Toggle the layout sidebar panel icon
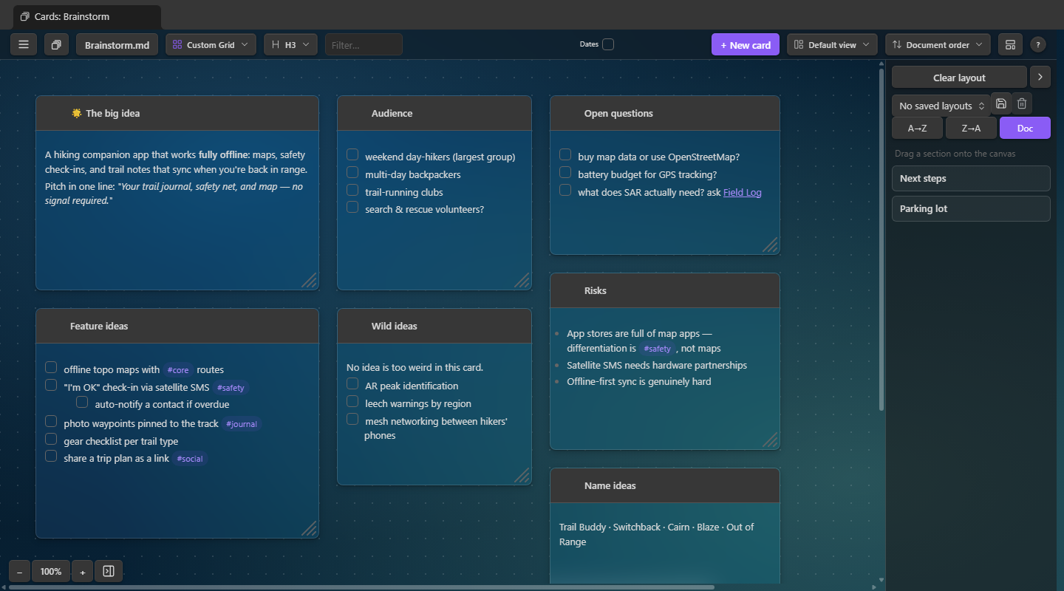This screenshot has height=591, width=1064. tap(1010, 44)
